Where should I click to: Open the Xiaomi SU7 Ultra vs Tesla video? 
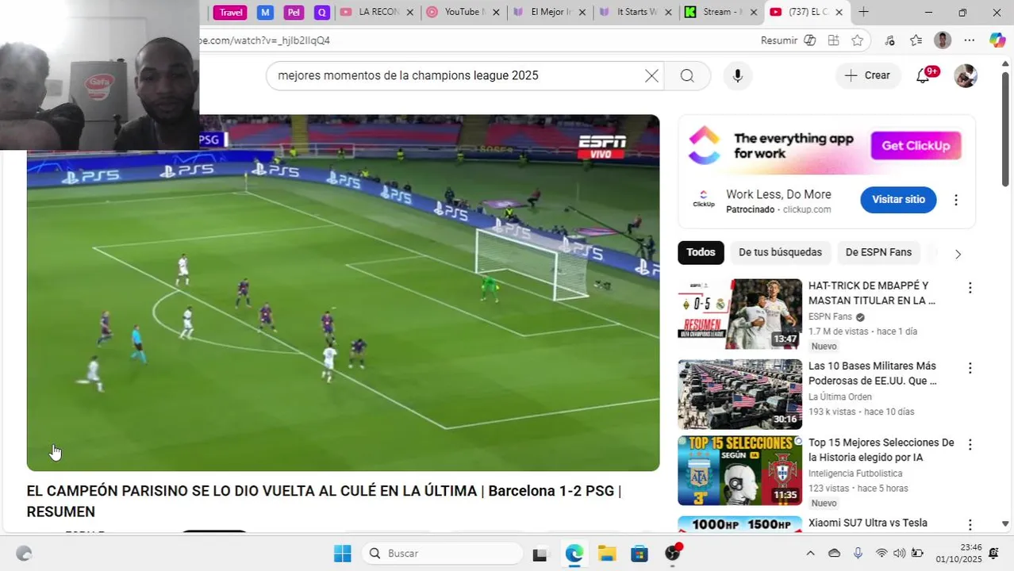pyautogui.click(x=868, y=523)
